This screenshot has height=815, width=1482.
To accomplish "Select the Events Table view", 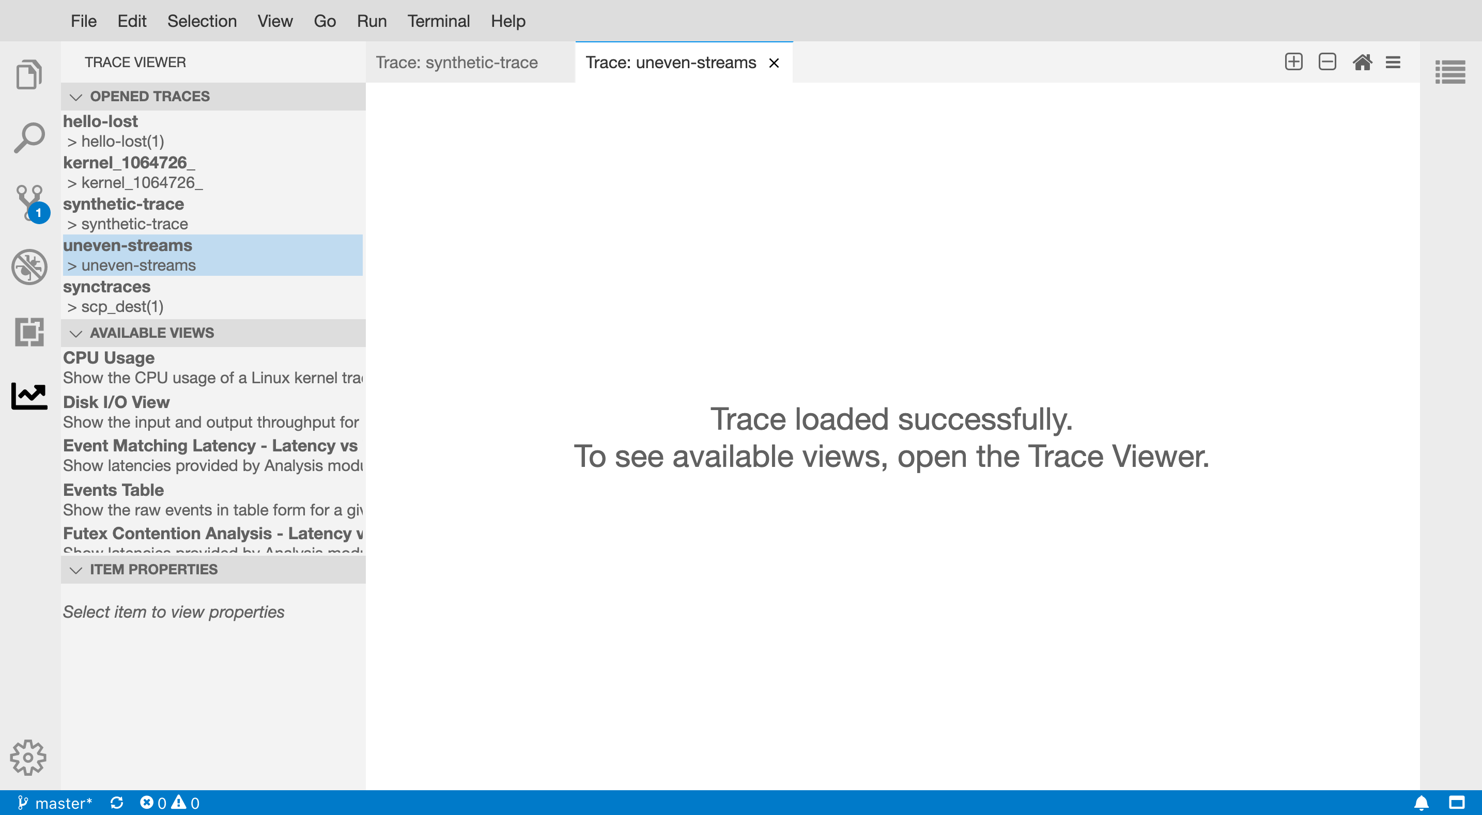I will [113, 490].
